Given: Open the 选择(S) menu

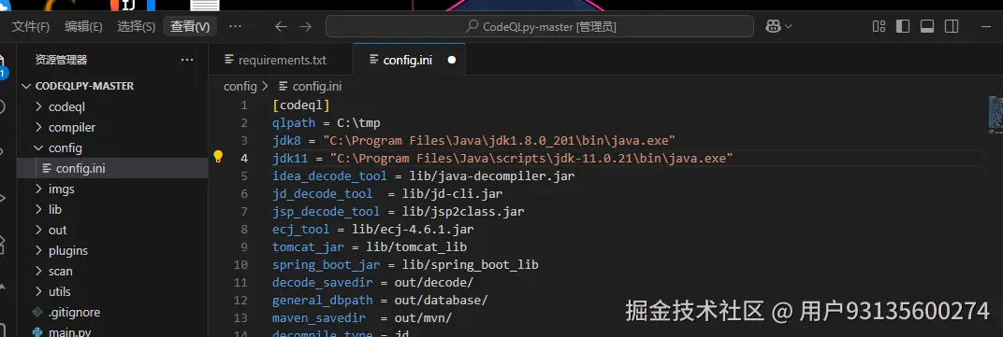Looking at the screenshot, I should [x=137, y=27].
